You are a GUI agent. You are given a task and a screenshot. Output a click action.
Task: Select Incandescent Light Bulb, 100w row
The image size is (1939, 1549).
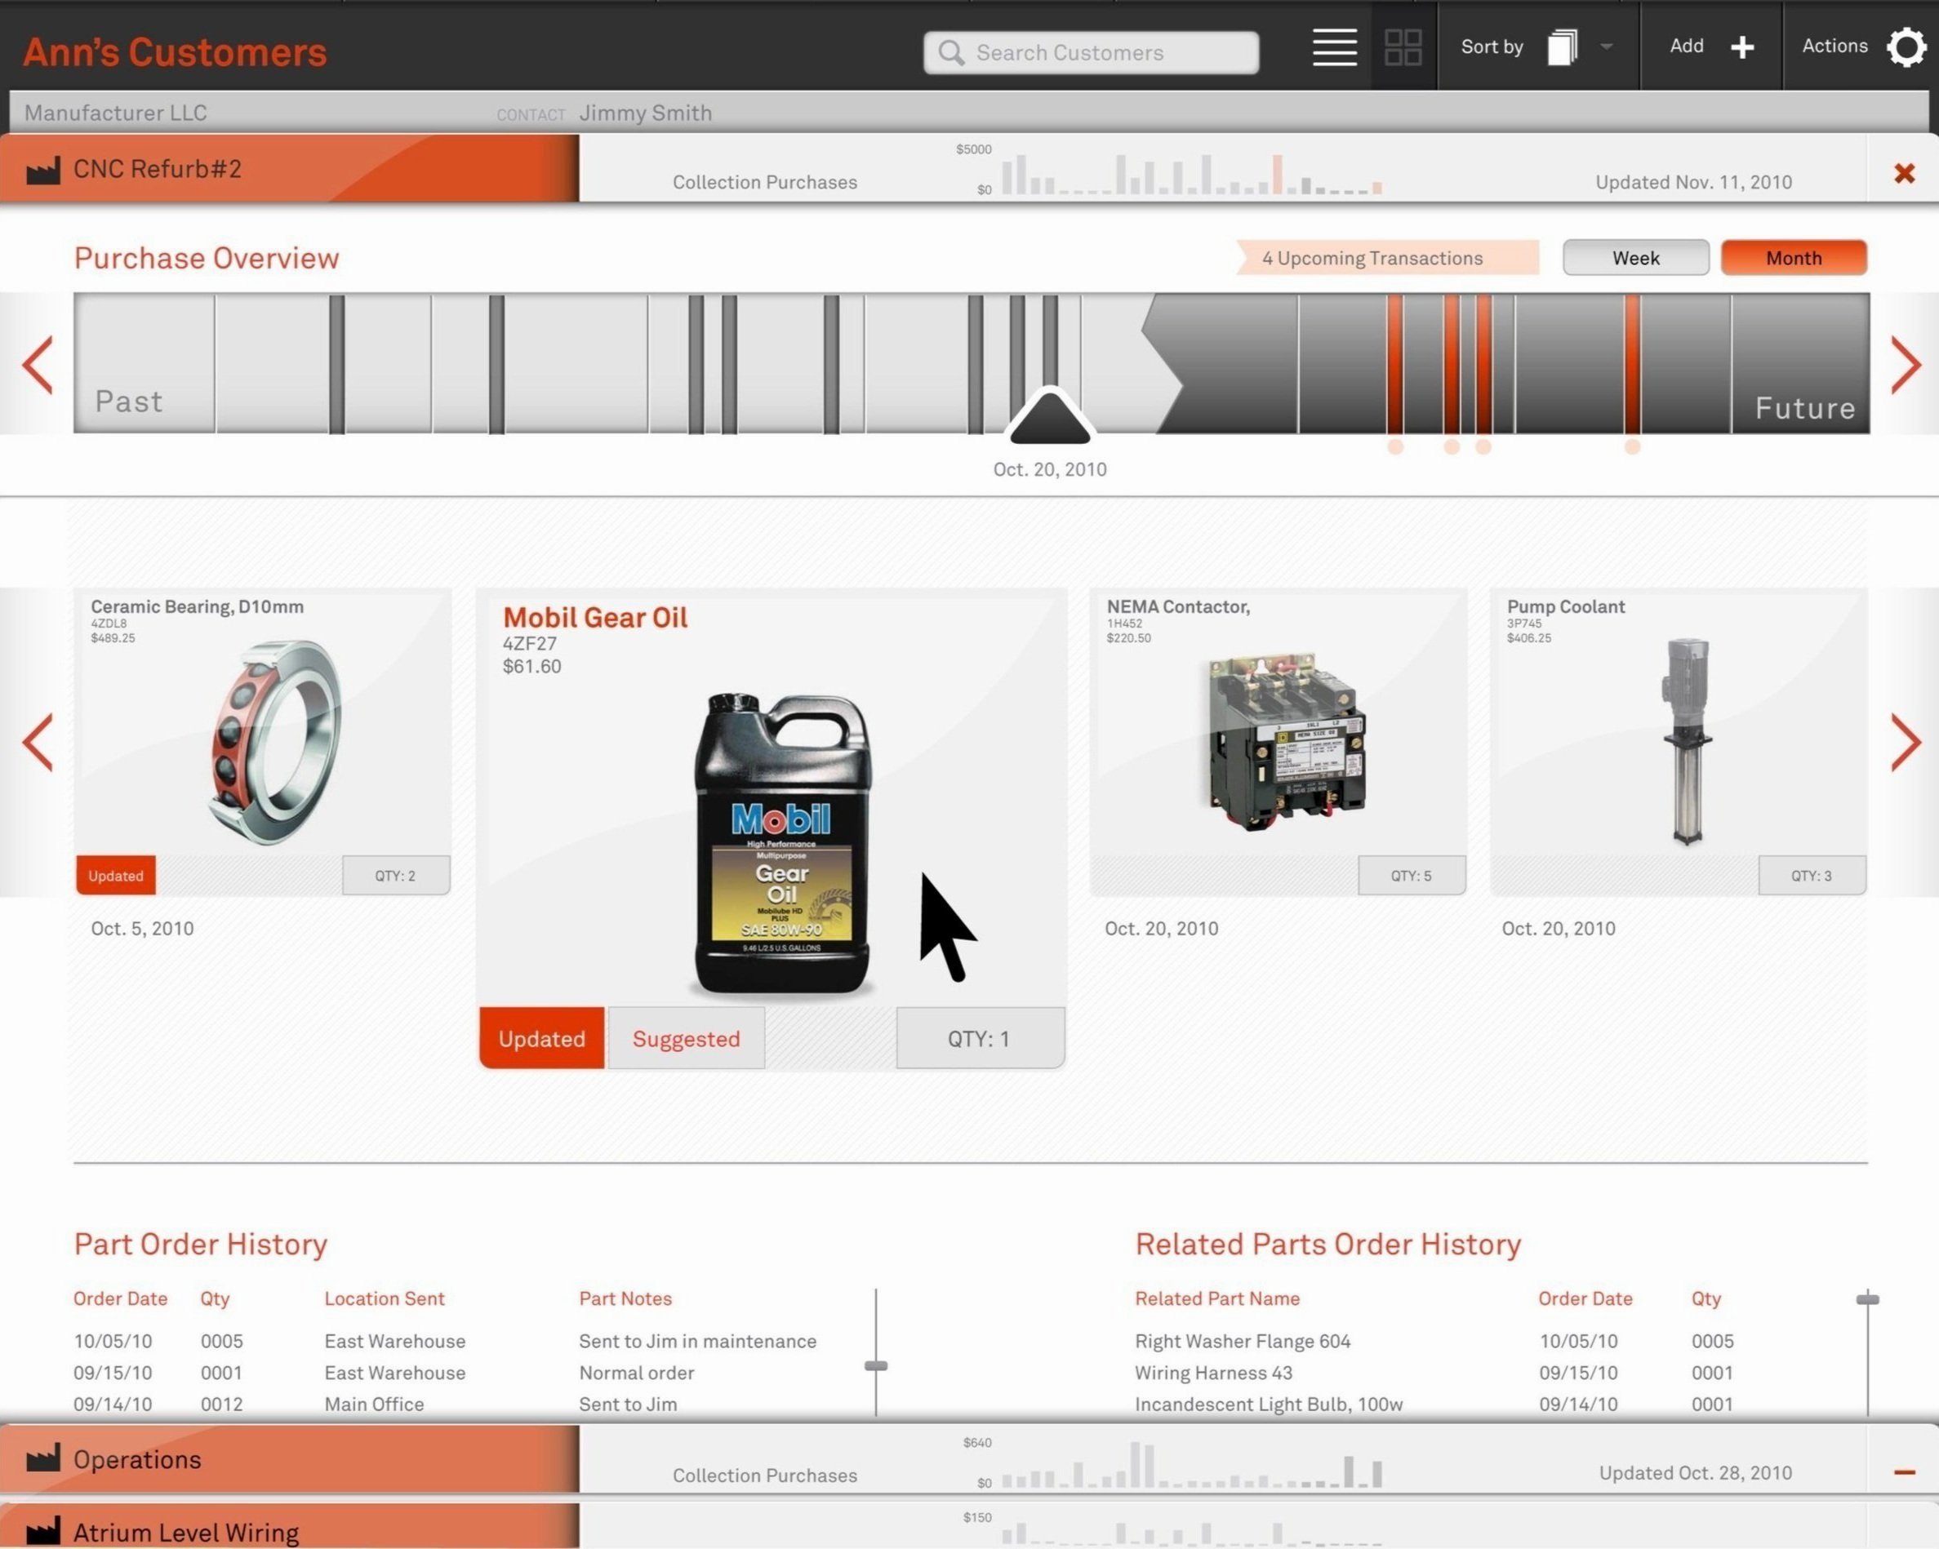click(x=1434, y=1404)
